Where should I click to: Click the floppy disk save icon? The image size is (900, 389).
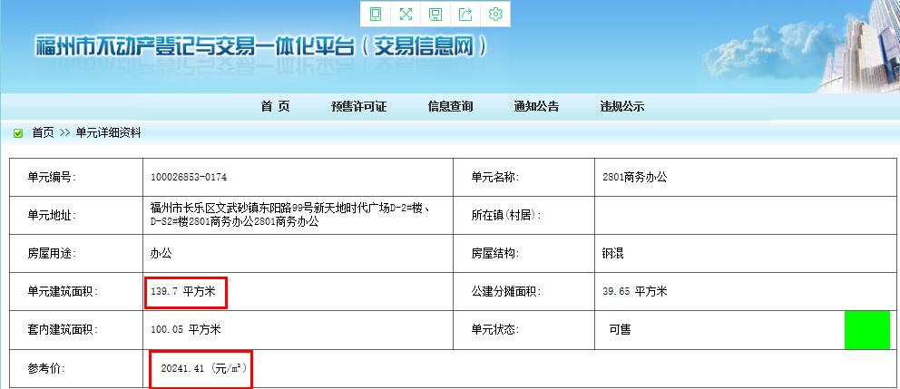[x=435, y=15]
